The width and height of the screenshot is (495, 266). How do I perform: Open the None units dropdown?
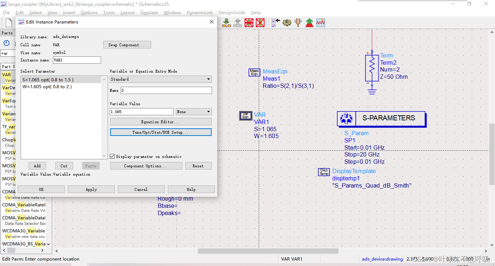point(194,112)
